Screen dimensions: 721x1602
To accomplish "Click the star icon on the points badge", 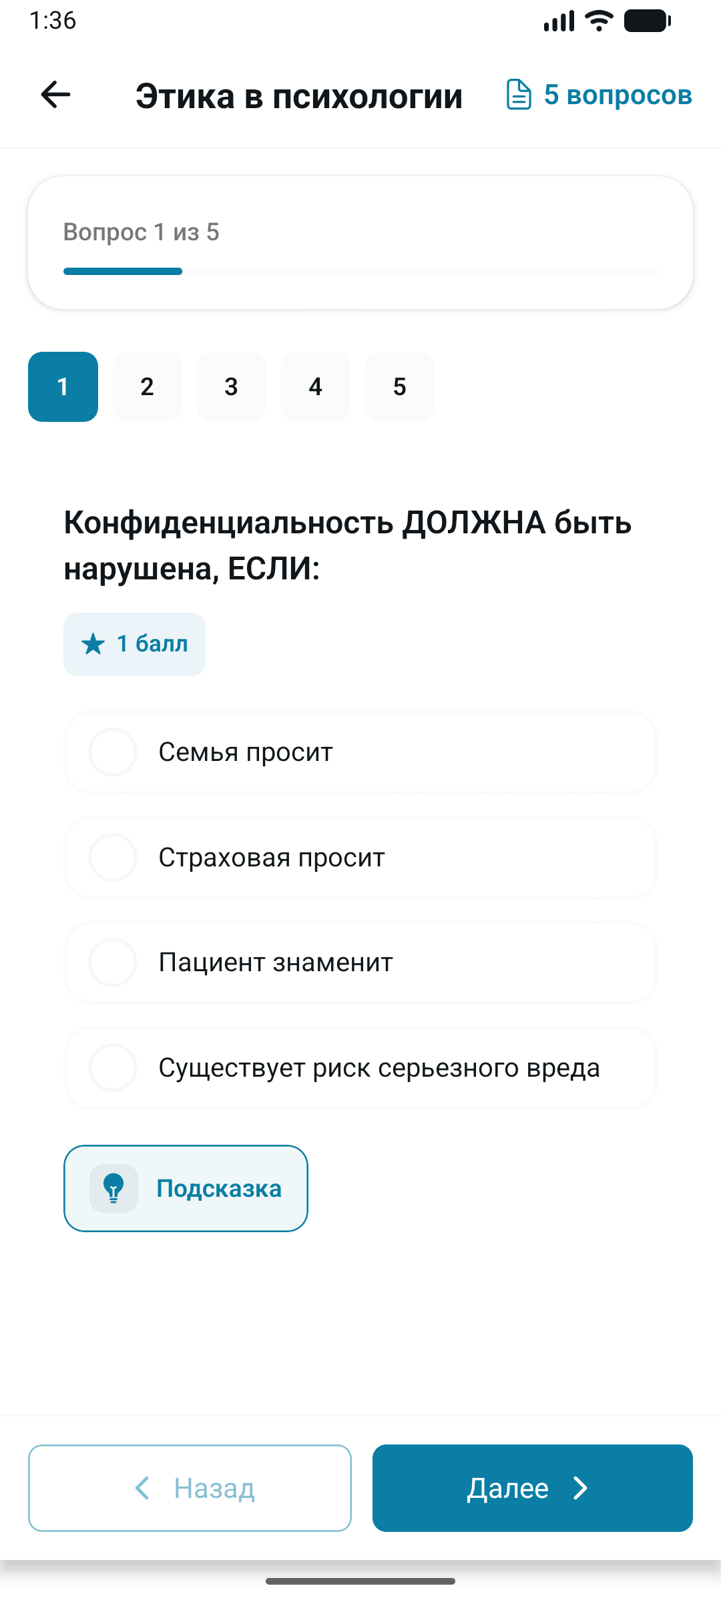I will click(x=93, y=643).
